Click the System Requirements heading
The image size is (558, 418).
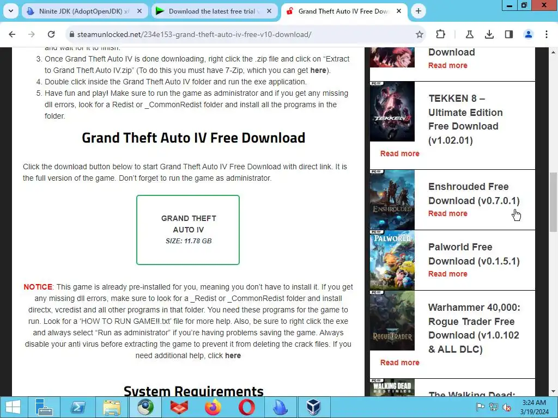193,391
